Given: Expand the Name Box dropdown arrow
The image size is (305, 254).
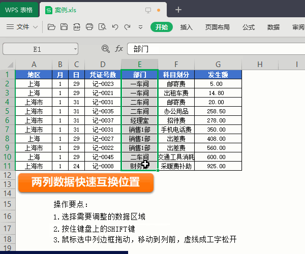Looking at the screenshot, I should pos(75,49).
